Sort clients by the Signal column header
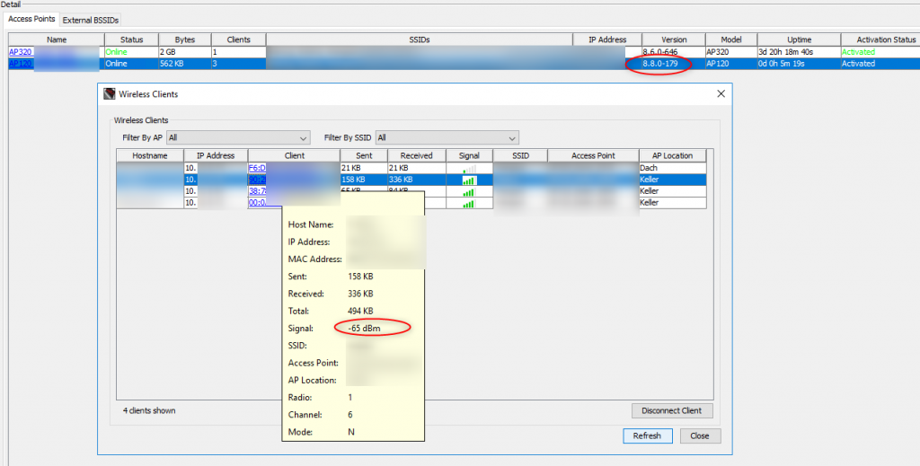Image resolution: width=920 pixels, height=466 pixels. click(x=469, y=155)
